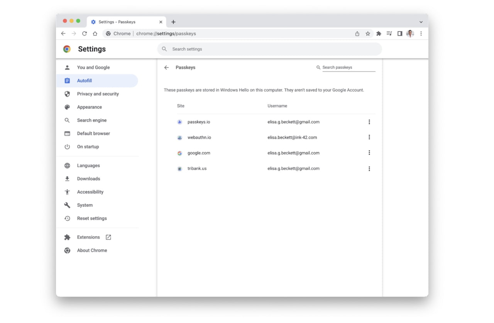Open Extensions in a new tab

88,237
